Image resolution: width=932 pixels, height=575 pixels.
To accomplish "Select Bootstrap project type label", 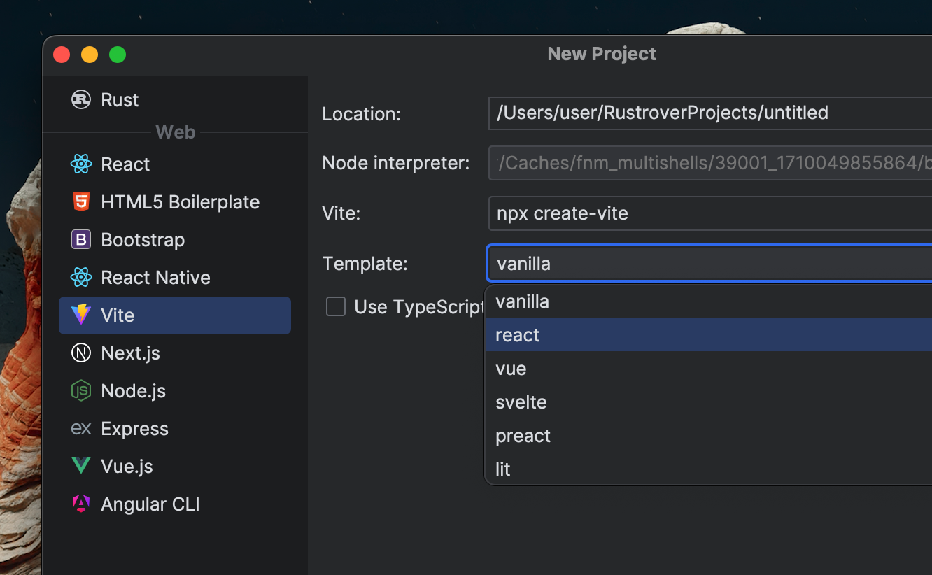I will click(143, 240).
